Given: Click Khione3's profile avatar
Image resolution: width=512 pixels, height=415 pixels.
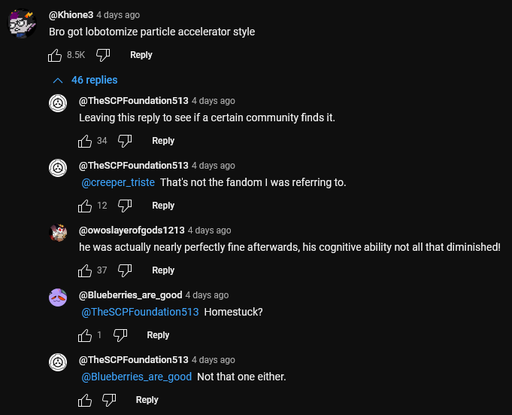Looking at the screenshot, I should click(23, 23).
